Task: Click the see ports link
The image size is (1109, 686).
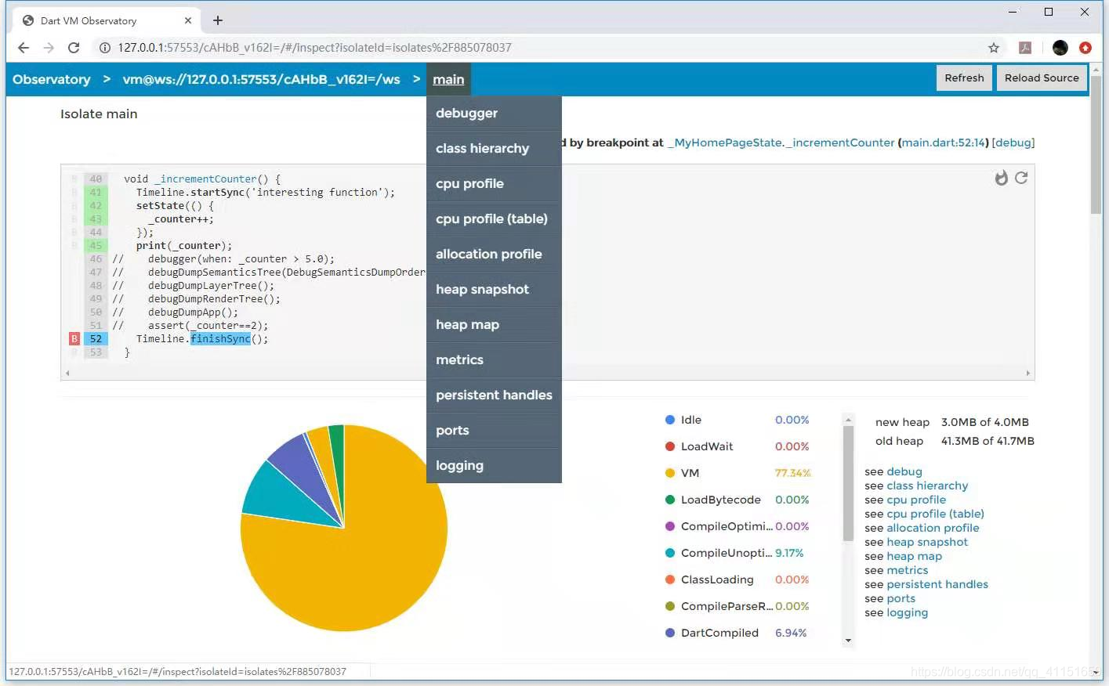Action: click(901, 598)
